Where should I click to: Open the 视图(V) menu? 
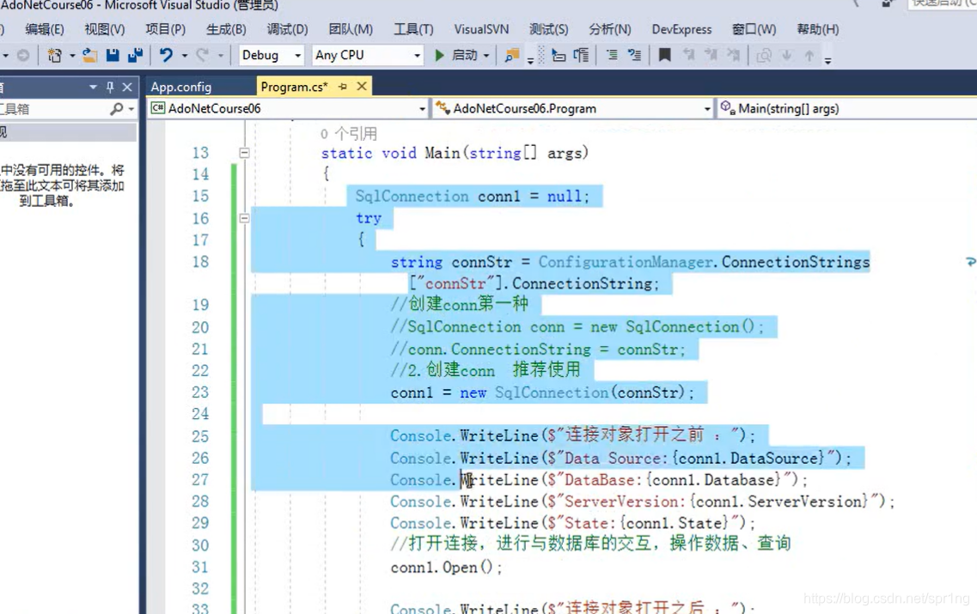[x=105, y=29]
